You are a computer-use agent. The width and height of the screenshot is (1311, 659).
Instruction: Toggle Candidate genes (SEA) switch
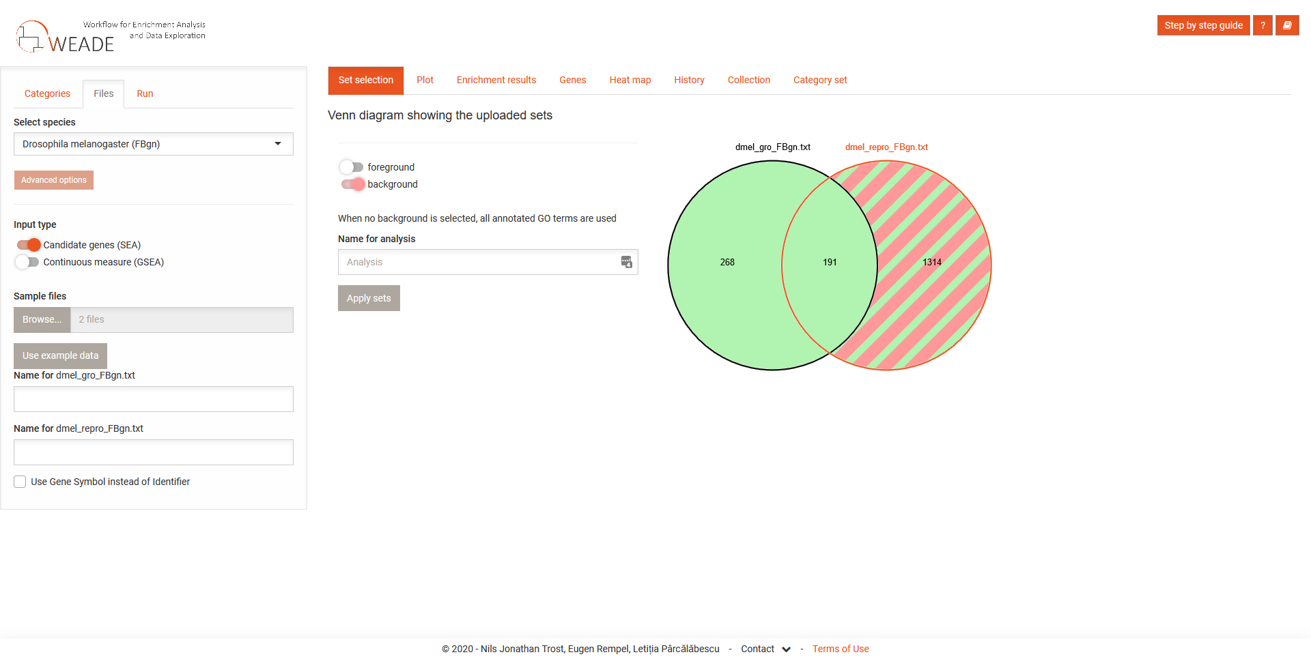pos(28,245)
